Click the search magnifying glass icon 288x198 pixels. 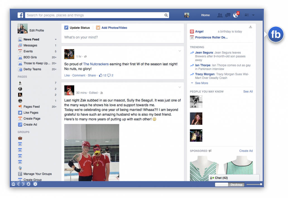[x=166, y=15]
